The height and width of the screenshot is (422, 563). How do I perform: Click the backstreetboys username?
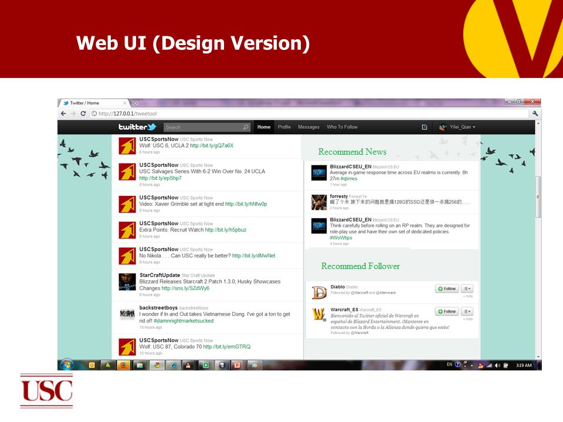[158, 308]
